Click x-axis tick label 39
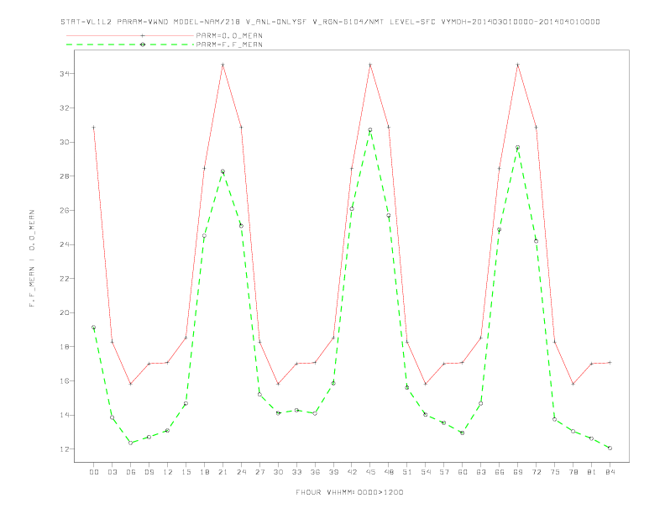665x514 pixels. point(333,472)
